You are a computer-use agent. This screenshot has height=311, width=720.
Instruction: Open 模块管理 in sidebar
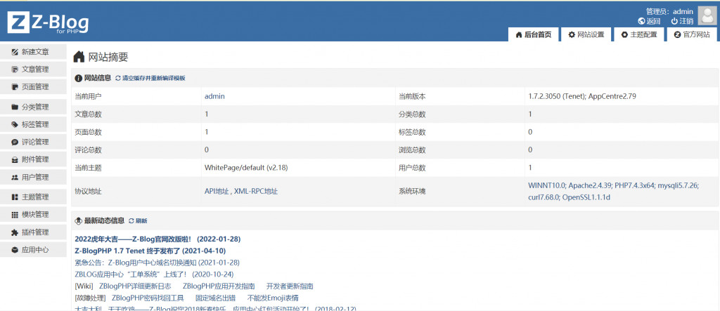pos(32,215)
